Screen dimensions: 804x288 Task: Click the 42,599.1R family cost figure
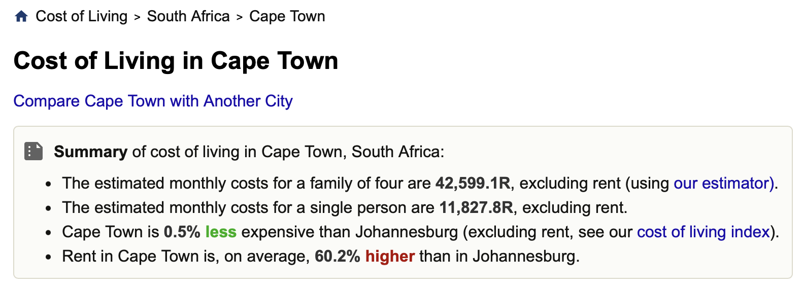tap(473, 183)
